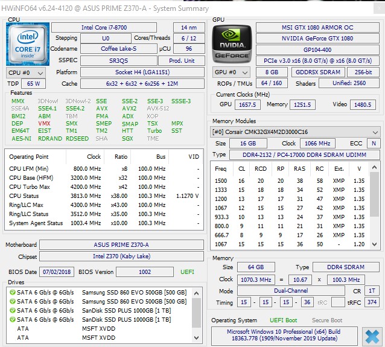Viewport: 385px width, 347px height.
Task: Click the Intel Z370 (Kaby Lake) chipset field
Action: click(121, 256)
